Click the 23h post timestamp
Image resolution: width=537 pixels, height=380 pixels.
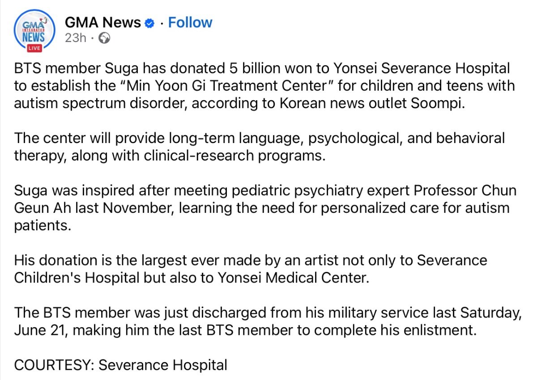point(75,38)
